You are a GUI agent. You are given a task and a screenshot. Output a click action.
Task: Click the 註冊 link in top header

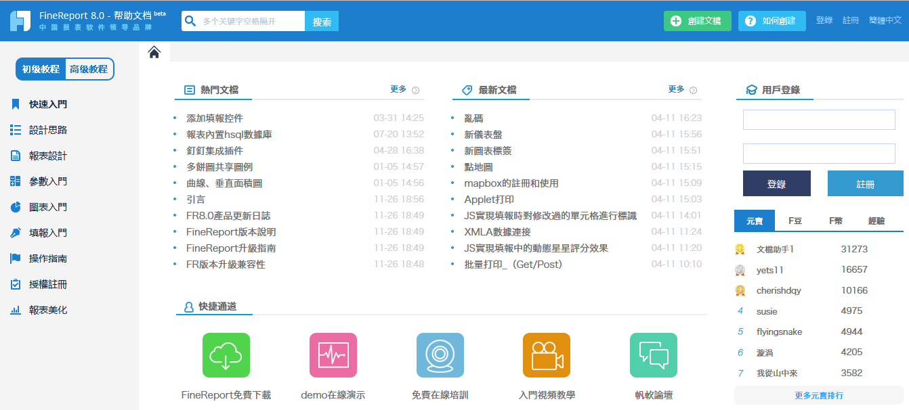click(851, 20)
